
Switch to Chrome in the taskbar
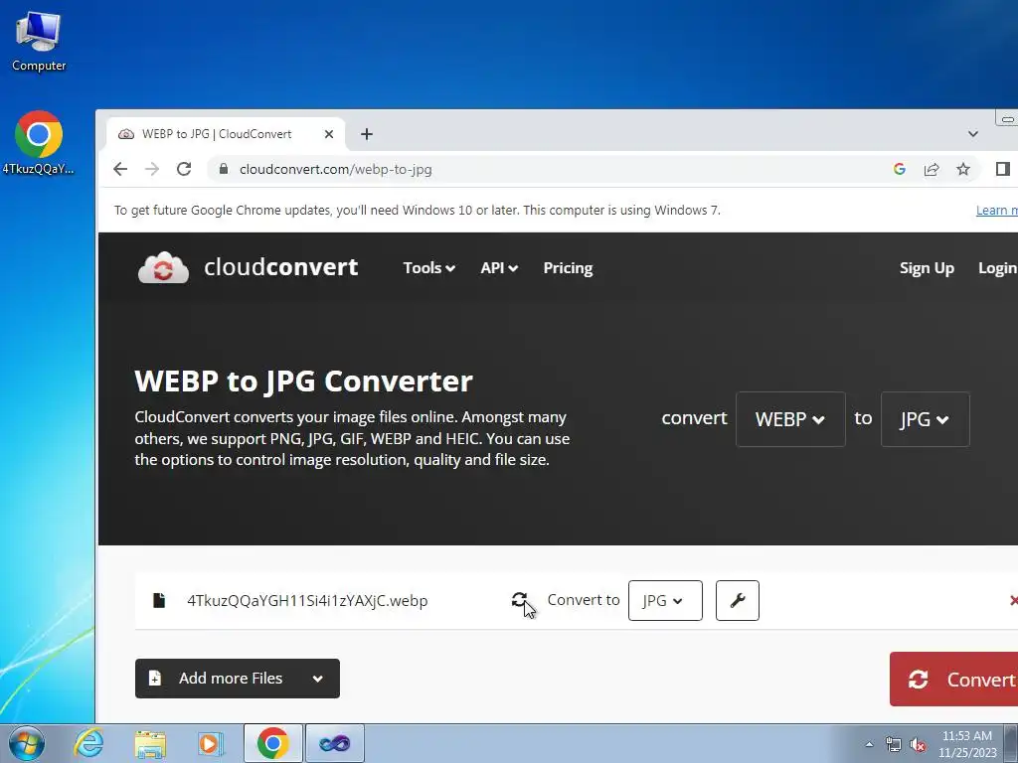tap(272, 743)
